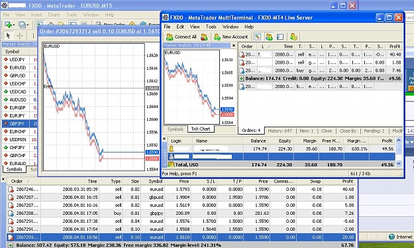This screenshot has height=248, width=414.
Task: Expand the New Chart dropdown arrow
Action: pos(13,25)
